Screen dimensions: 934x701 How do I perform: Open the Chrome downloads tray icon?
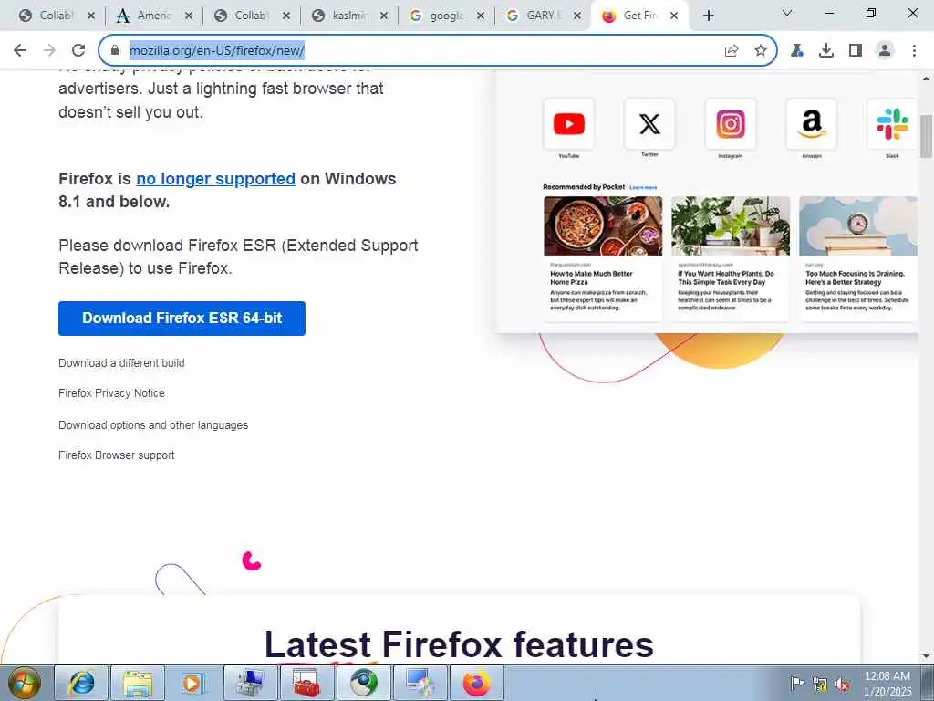826,50
